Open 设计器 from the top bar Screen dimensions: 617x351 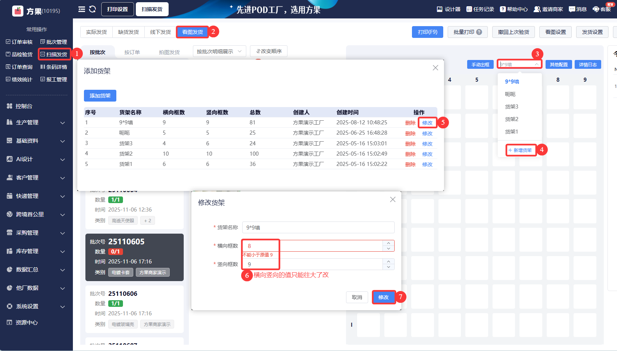[x=448, y=9]
